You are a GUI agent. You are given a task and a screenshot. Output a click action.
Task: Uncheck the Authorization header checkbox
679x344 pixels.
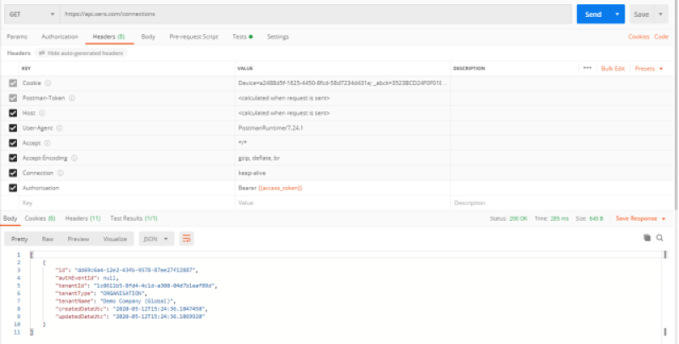13,188
